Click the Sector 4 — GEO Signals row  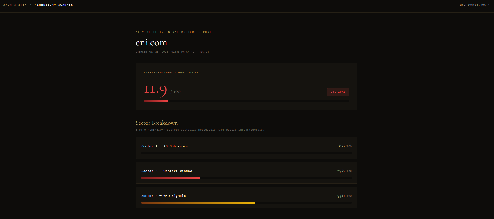247,197
